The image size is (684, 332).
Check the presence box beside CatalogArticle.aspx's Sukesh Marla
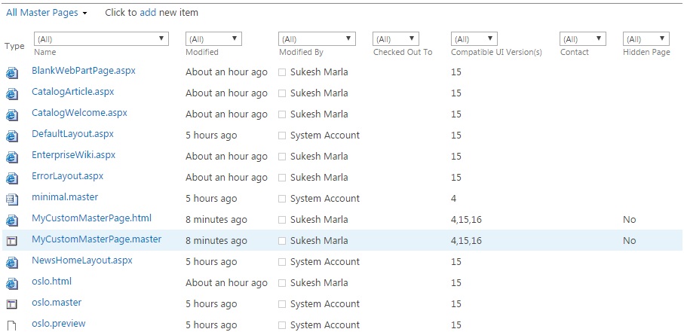282,93
